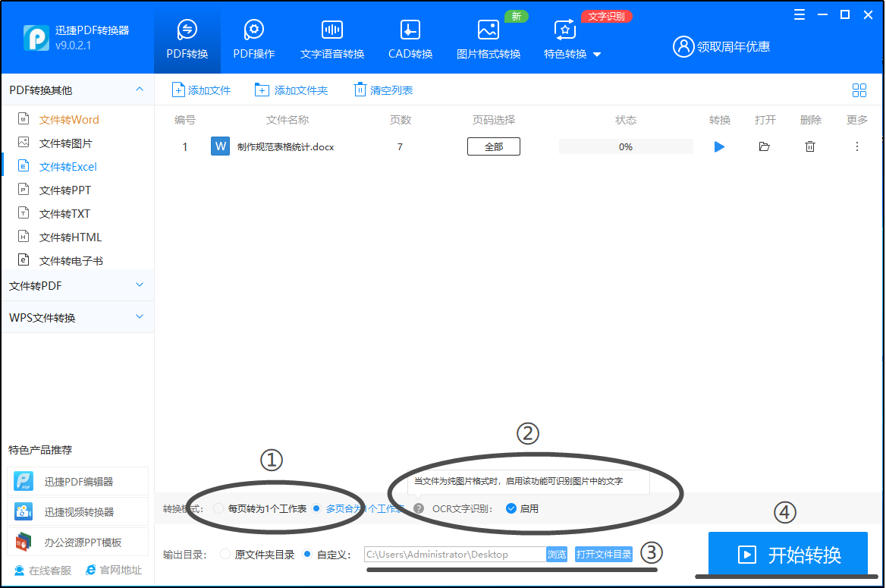This screenshot has width=886, height=588.
Task: Select 每页转为1个工作表 radio option
Action: [x=218, y=508]
